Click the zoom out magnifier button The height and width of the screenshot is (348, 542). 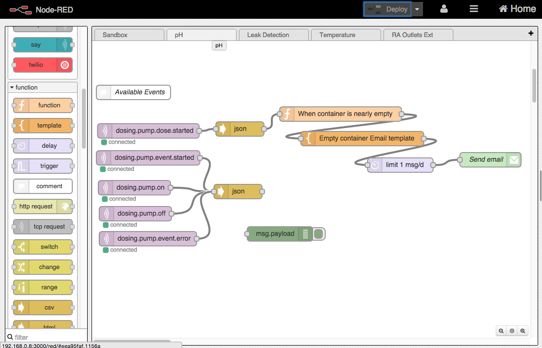(501, 331)
